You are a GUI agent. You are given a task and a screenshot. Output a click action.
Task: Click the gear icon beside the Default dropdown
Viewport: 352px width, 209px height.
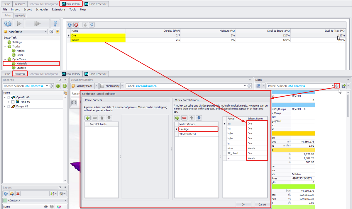(x=51, y=32)
